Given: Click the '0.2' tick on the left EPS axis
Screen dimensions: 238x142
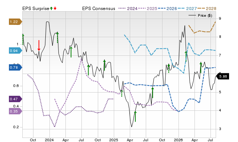Looking at the screenshot, I should pos(16,127).
